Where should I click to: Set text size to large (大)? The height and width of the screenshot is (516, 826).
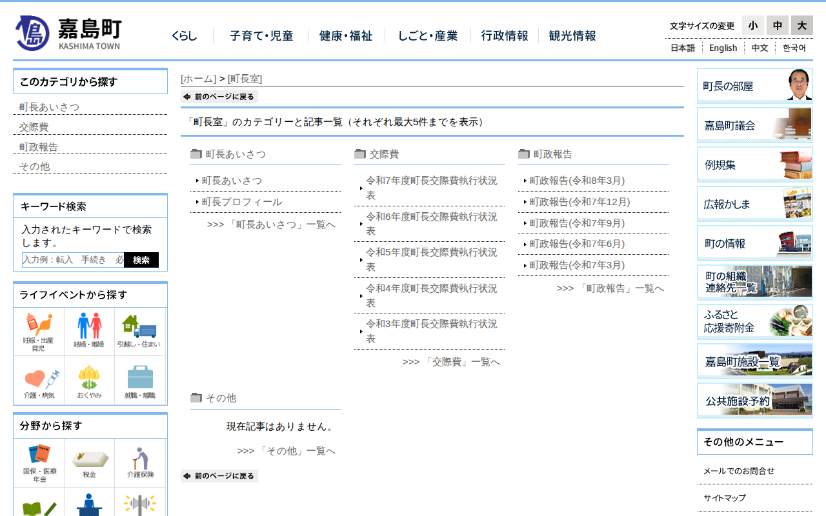[802, 25]
